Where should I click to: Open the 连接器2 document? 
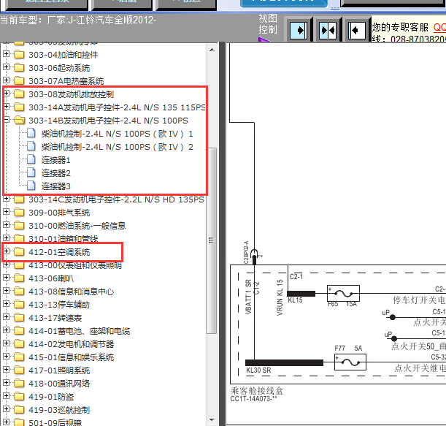click(x=55, y=173)
